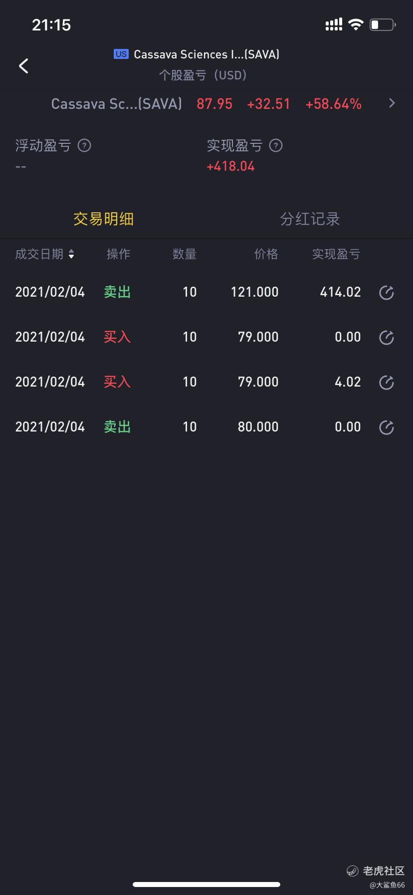Tap share icon for 4.02 profit row
The image size is (413, 895).
(x=387, y=383)
